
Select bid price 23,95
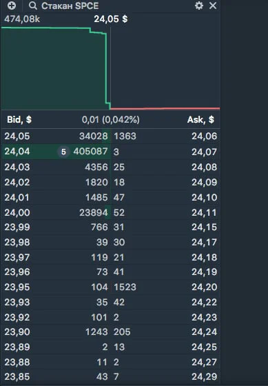tap(17, 287)
